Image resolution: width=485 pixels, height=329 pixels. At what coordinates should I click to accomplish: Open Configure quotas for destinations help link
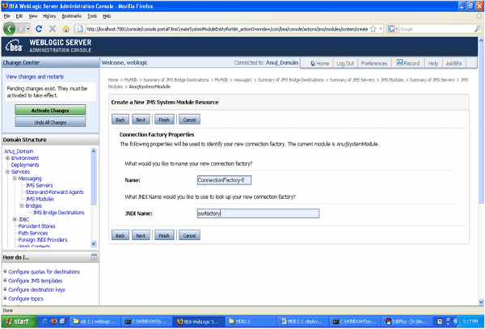pos(44,272)
